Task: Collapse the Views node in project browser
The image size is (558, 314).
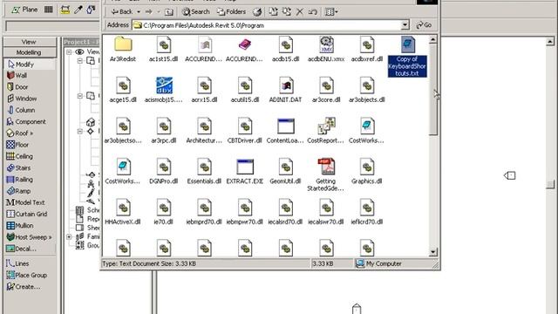Action: tap(69, 52)
